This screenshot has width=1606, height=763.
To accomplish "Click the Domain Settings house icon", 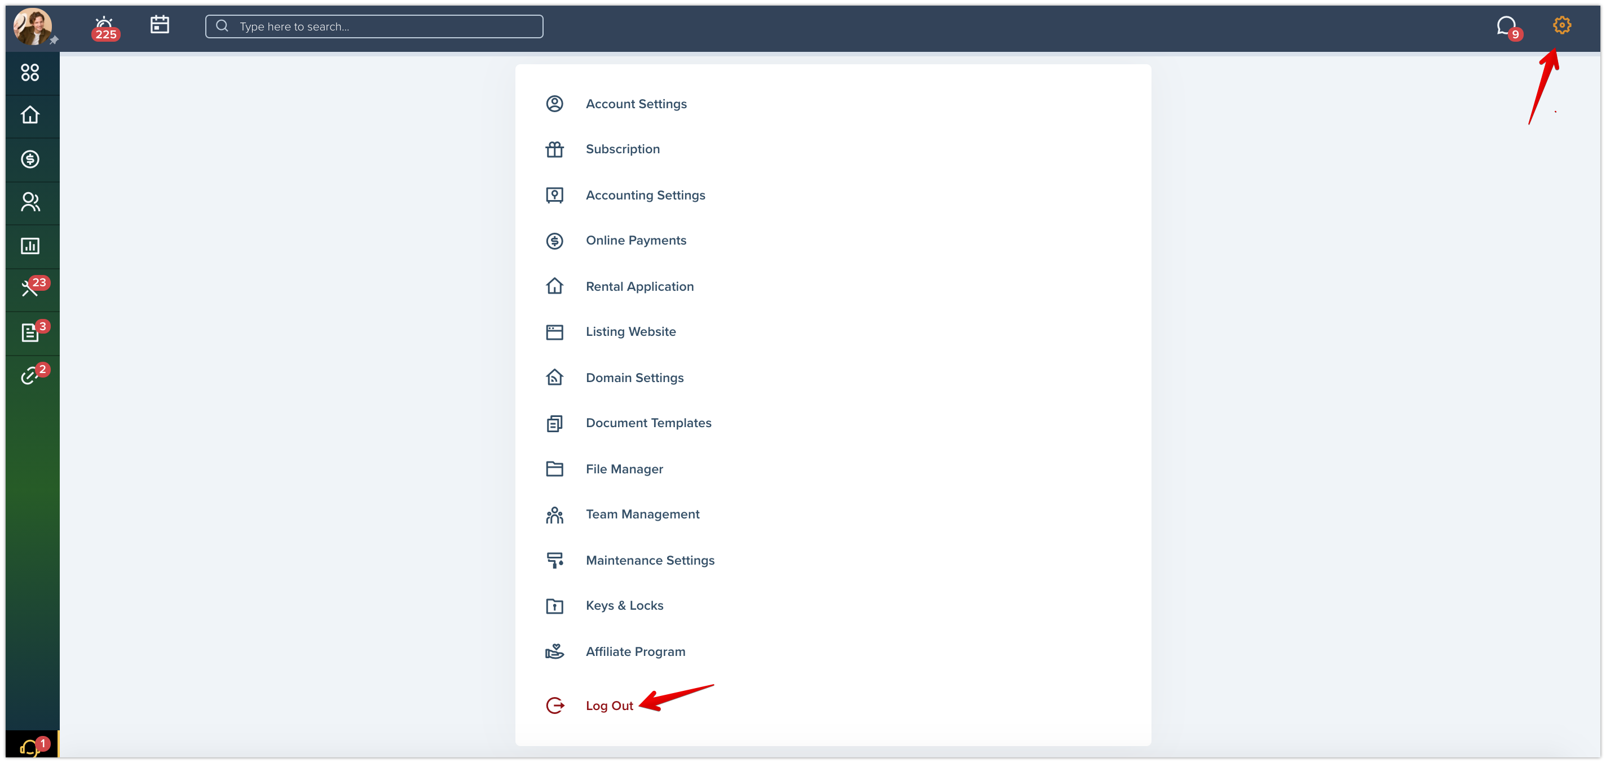I will pyautogui.click(x=554, y=378).
